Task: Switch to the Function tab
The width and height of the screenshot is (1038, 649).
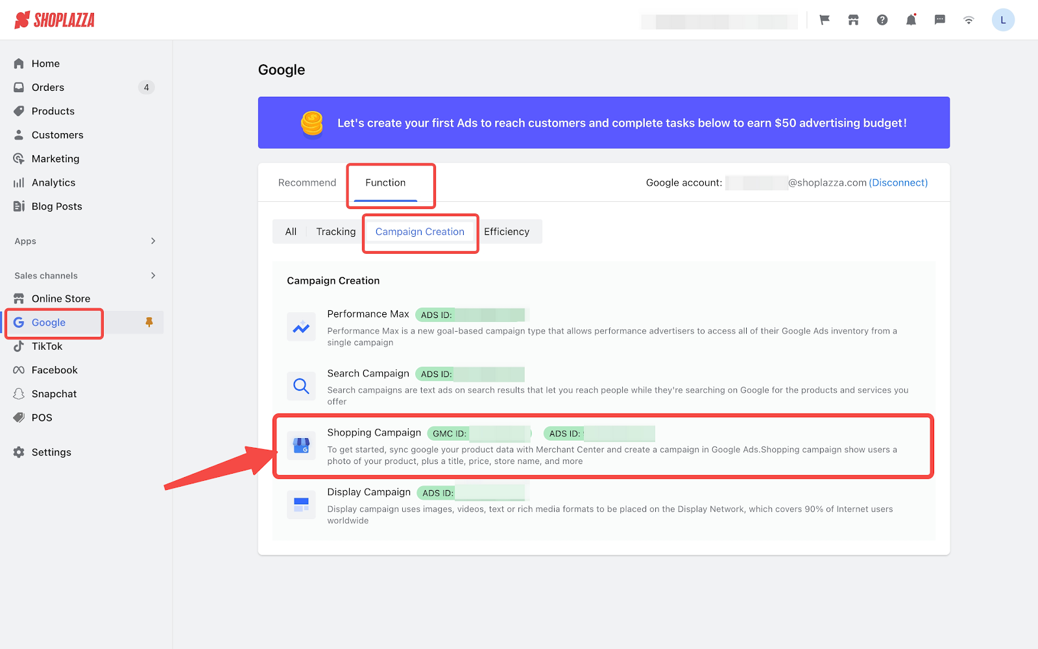Action: tap(385, 183)
